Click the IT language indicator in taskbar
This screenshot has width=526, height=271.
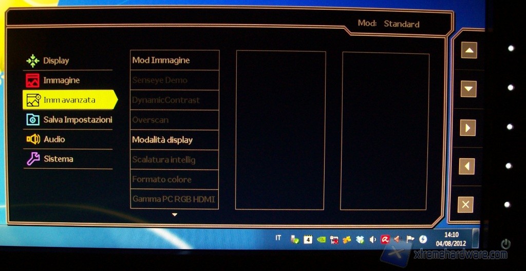pyautogui.click(x=278, y=238)
